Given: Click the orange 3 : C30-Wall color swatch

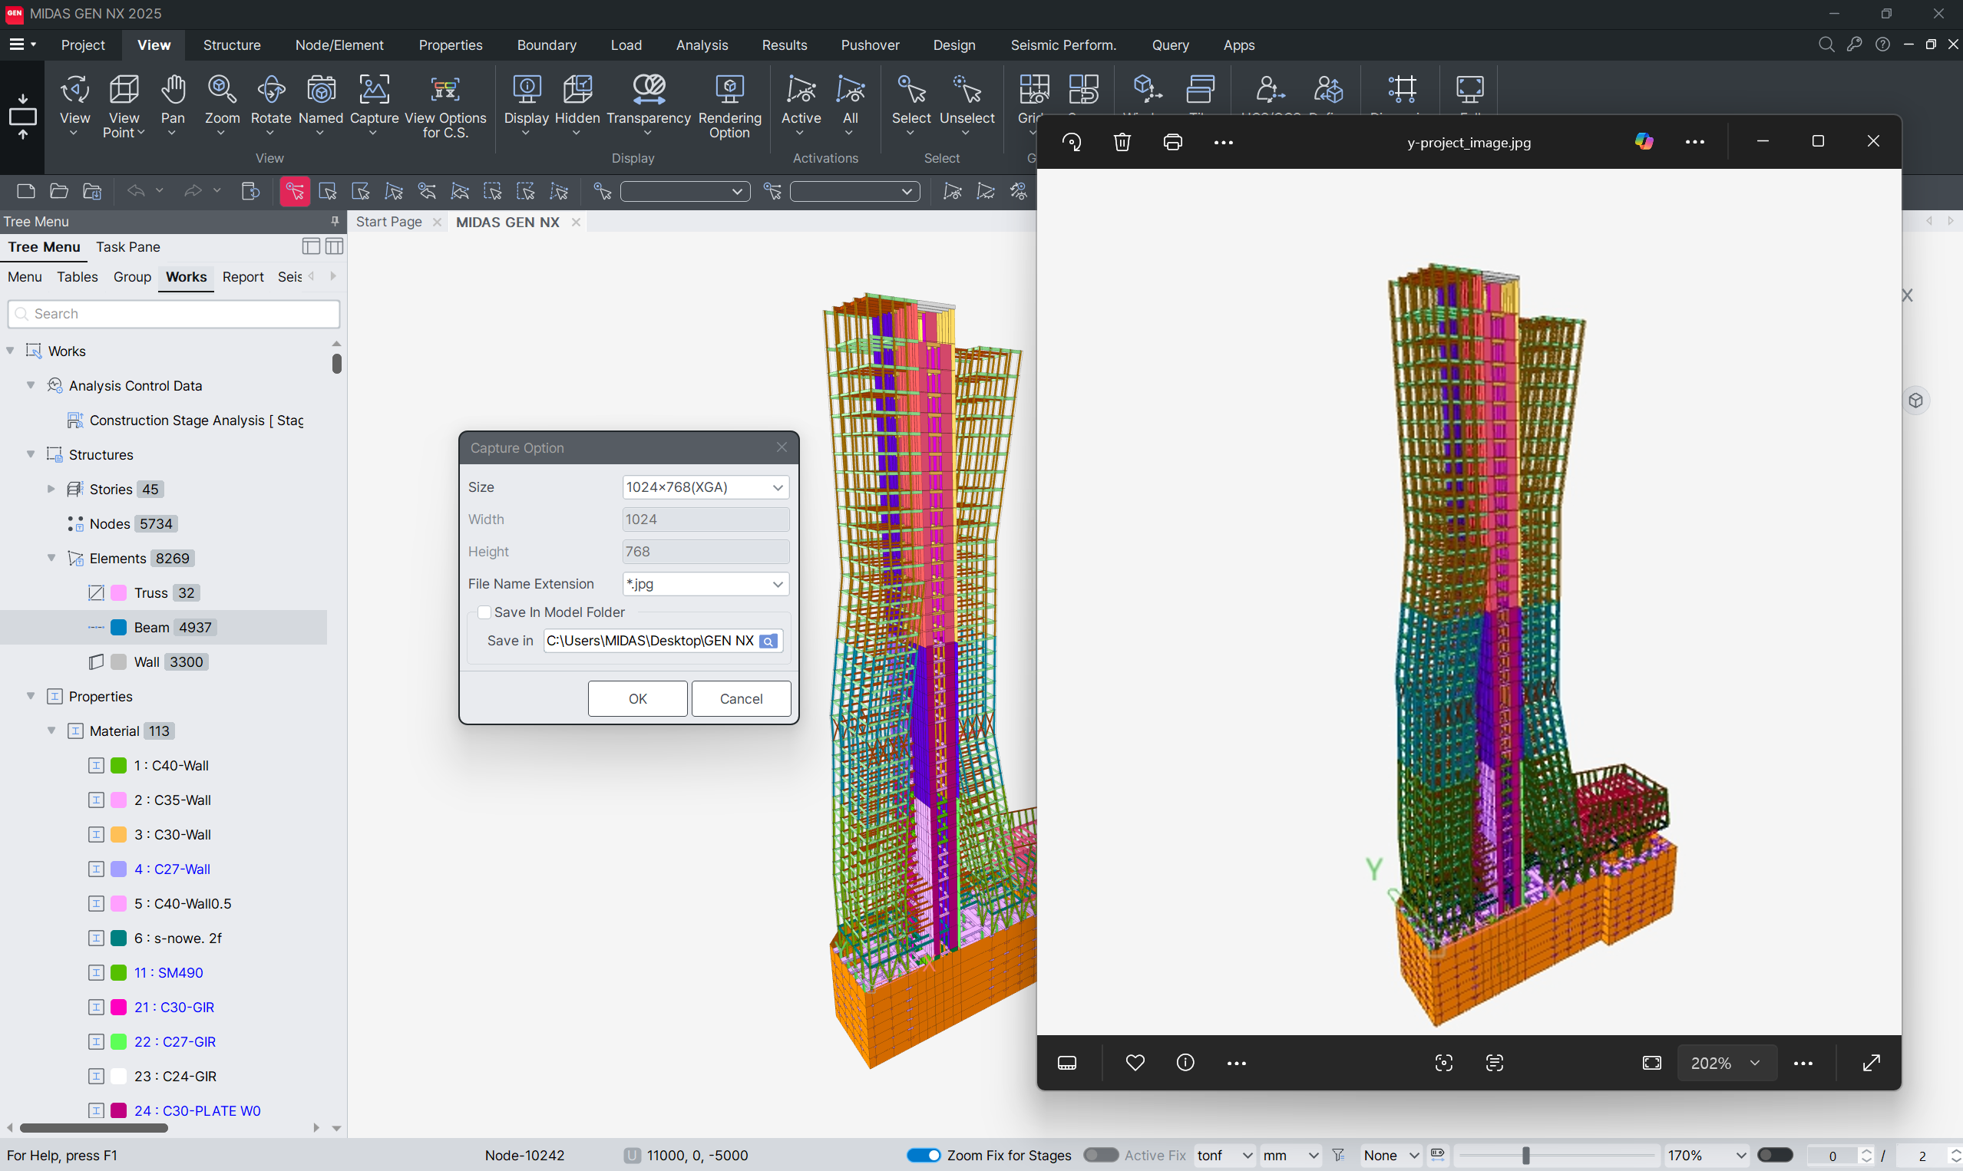Looking at the screenshot, I should pyautogui.click(x=118, y=835).
